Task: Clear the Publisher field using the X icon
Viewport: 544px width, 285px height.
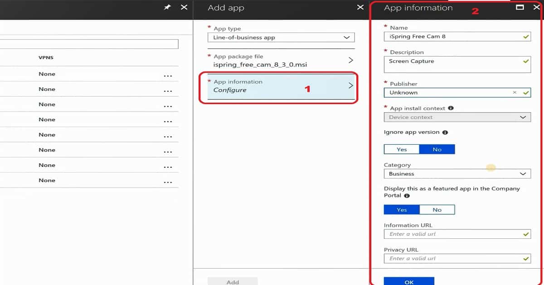Action: point(515,92)
